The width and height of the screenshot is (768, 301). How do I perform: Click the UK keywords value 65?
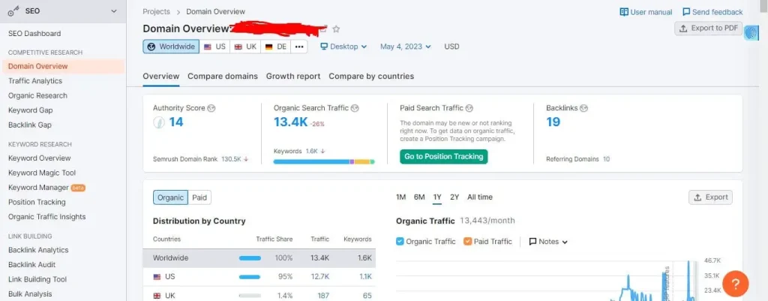[x=367, y=296]
